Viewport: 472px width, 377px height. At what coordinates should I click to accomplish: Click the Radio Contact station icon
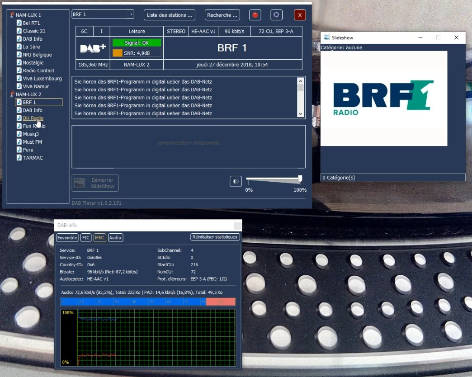(x=19, y=71)
